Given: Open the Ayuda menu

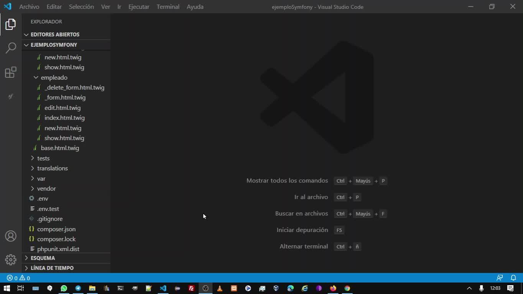Looking at the screenshot, I should (195, 7).
